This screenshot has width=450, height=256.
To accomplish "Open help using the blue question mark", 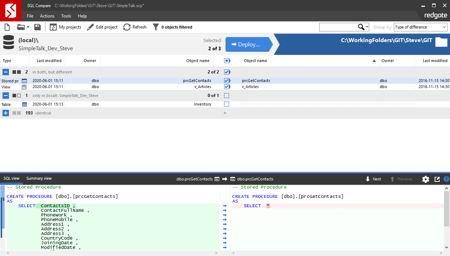I will click(x=446, y=179).
